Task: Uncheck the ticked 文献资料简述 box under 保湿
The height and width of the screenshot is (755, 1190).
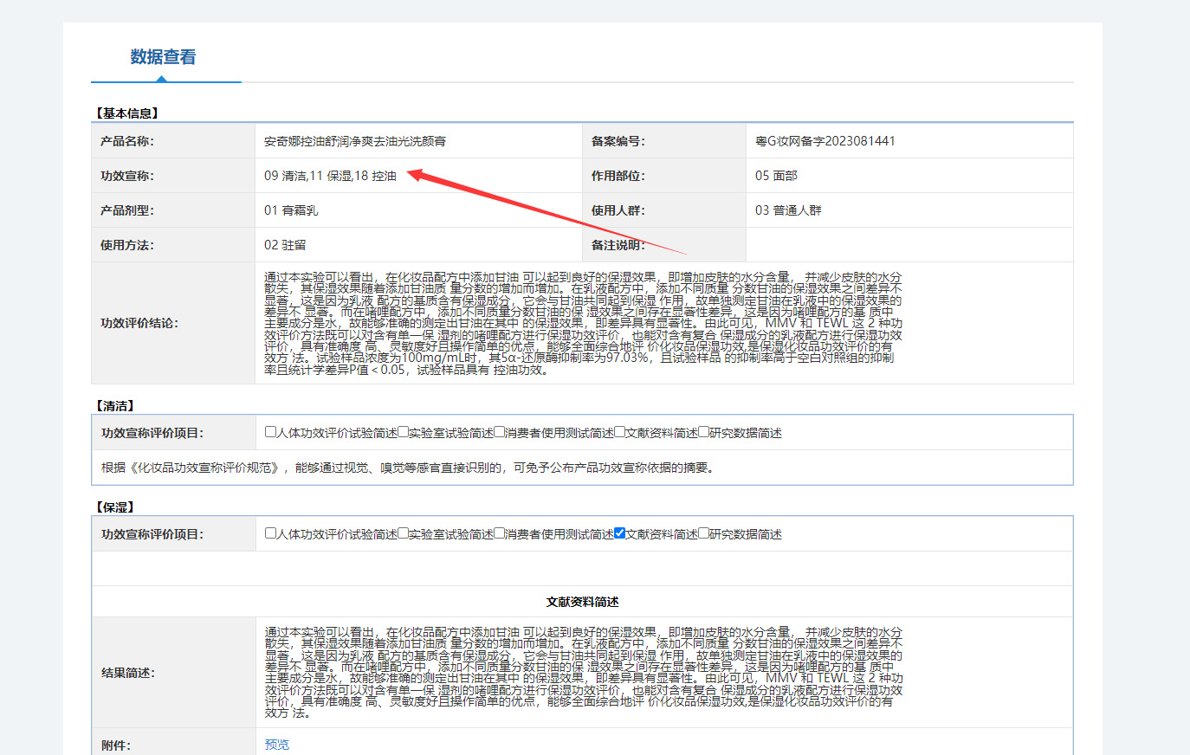Action: click(620, 533)
